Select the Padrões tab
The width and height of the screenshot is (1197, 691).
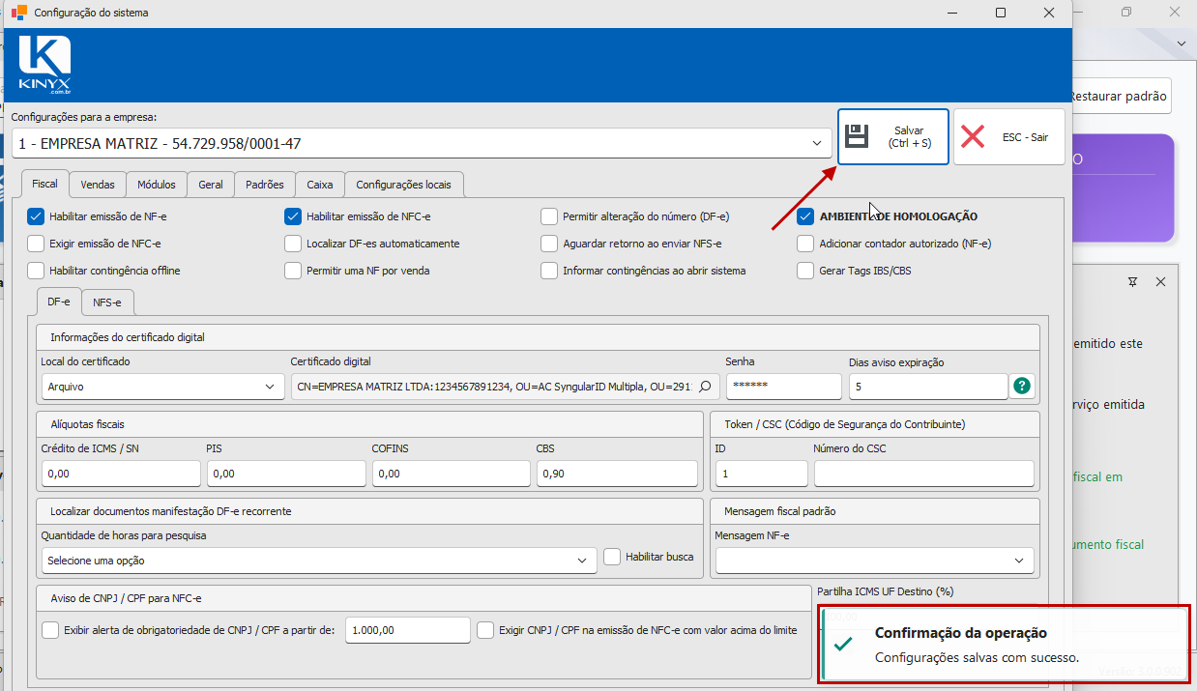click(265, 185)
